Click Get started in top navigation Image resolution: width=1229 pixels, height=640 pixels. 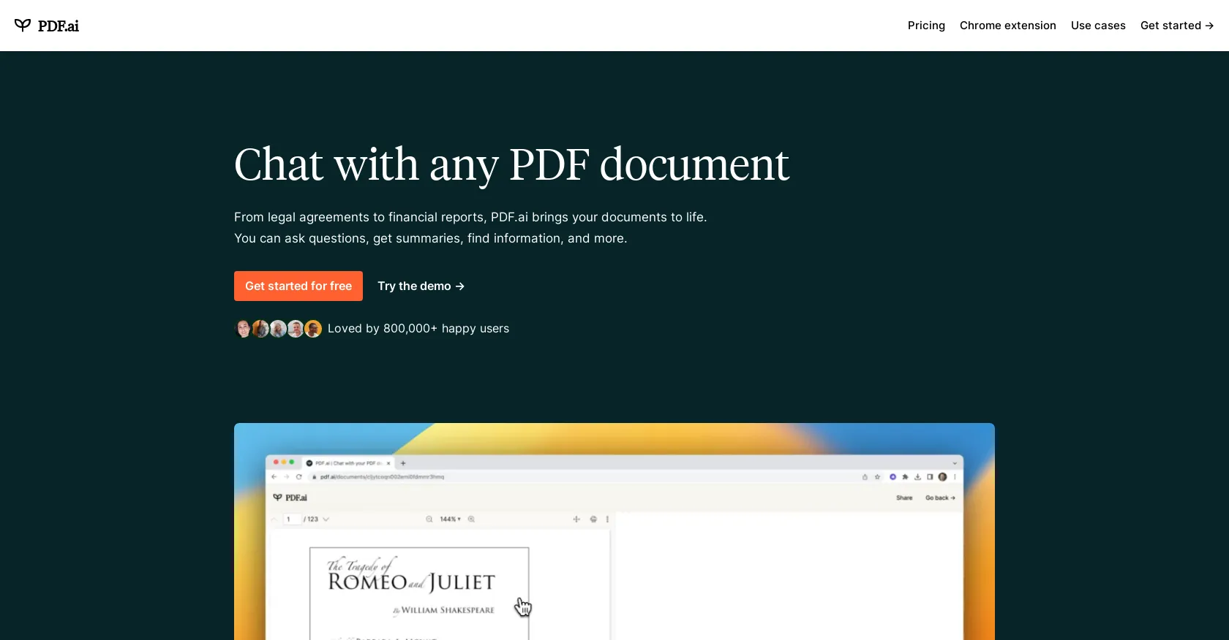point(1177,26)
